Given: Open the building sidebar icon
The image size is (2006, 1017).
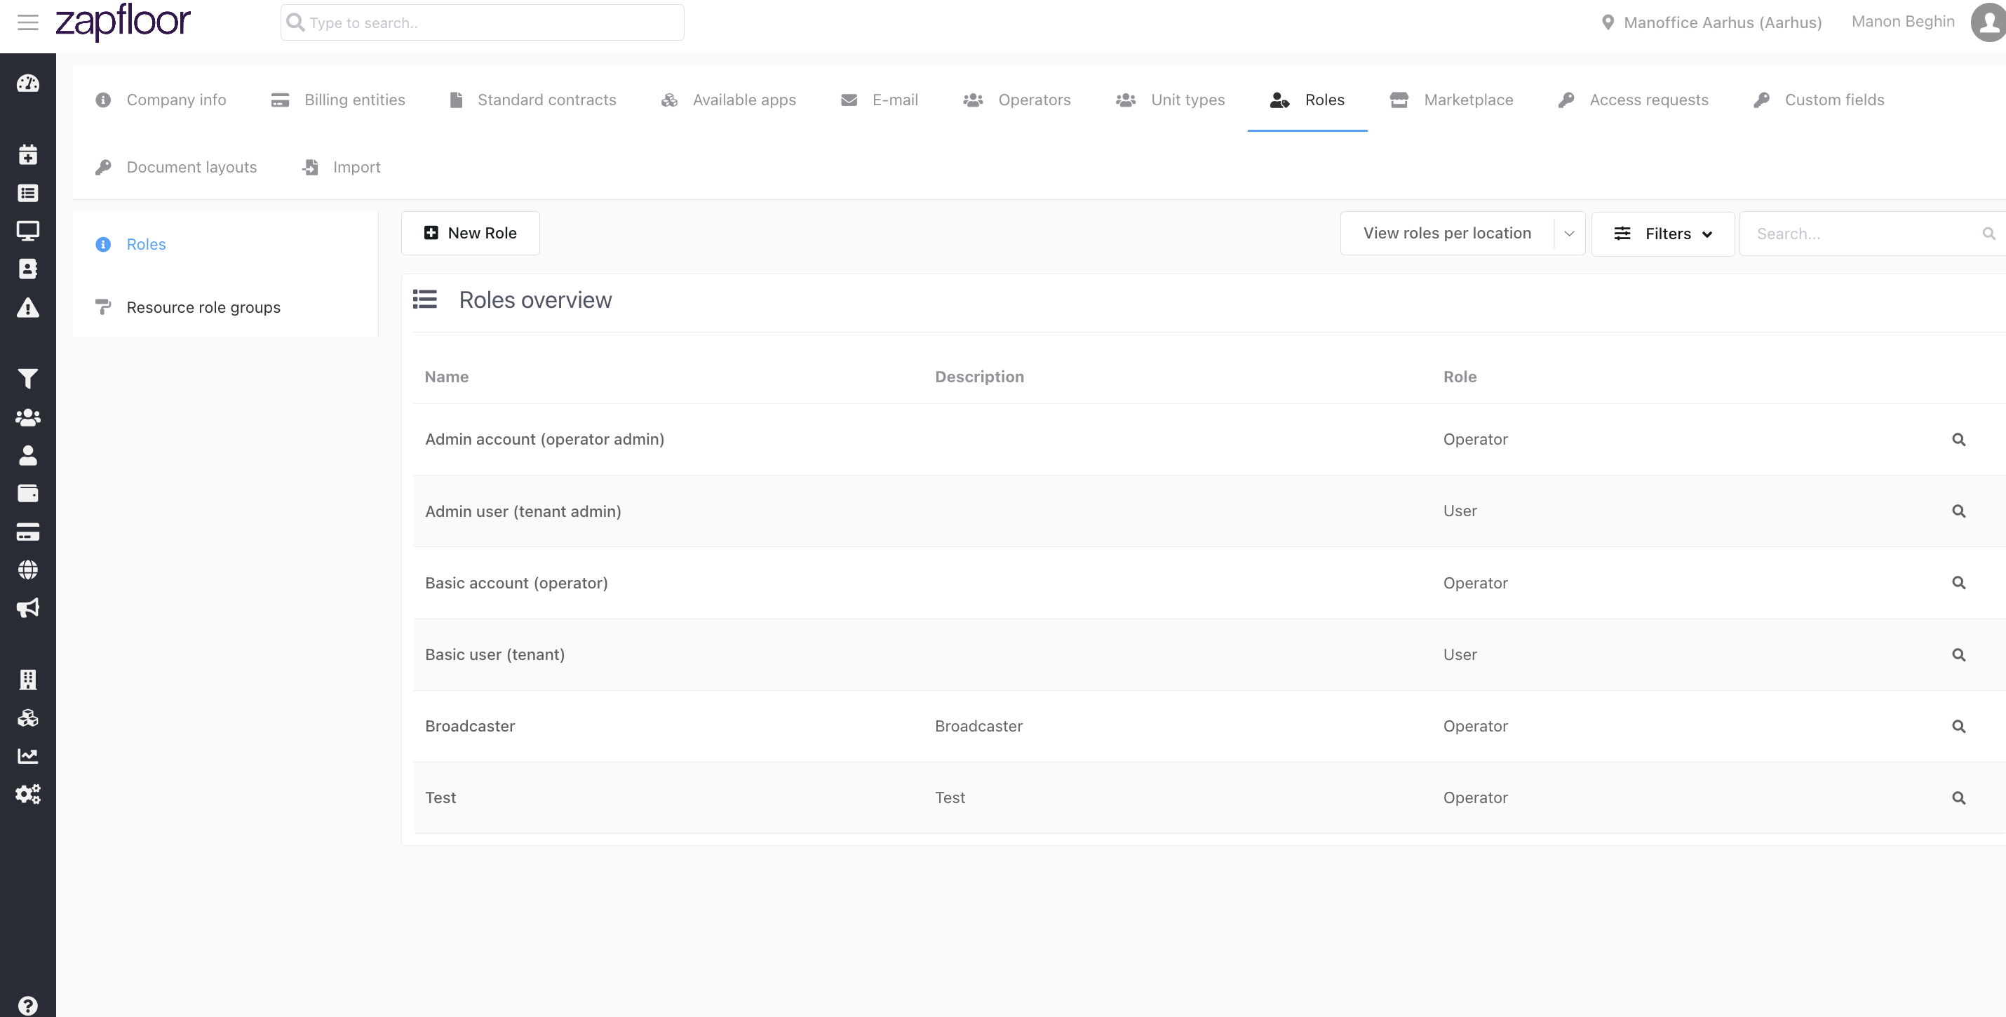Looking at the screenshot, I should 28,680.
